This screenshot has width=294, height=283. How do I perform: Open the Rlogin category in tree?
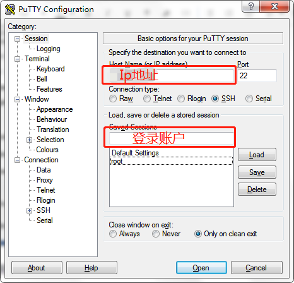46,200
